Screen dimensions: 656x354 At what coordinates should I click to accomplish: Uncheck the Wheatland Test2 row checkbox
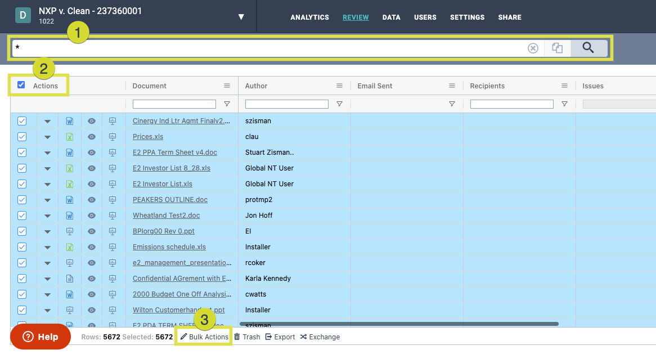point(22,216)
